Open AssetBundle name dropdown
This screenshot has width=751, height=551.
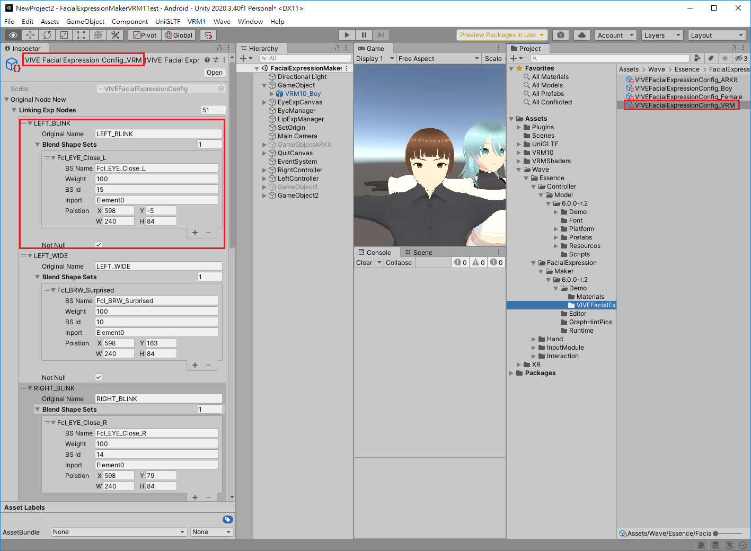coord(119,532)
